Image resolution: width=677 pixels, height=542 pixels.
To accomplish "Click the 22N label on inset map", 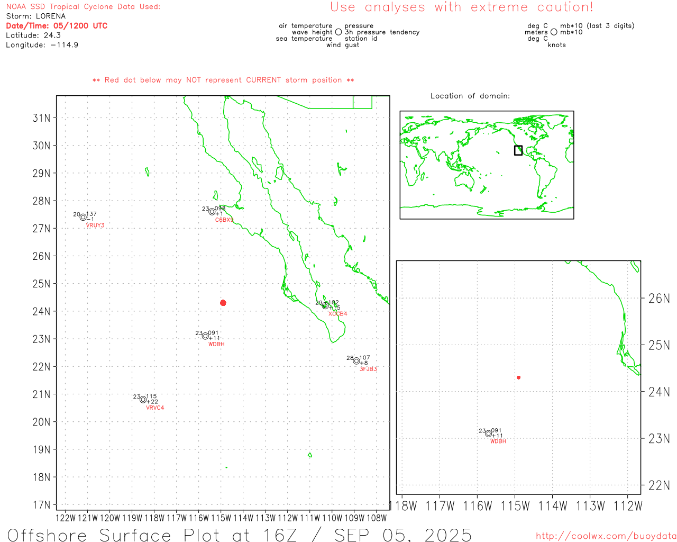I will (x=659, y=485).
